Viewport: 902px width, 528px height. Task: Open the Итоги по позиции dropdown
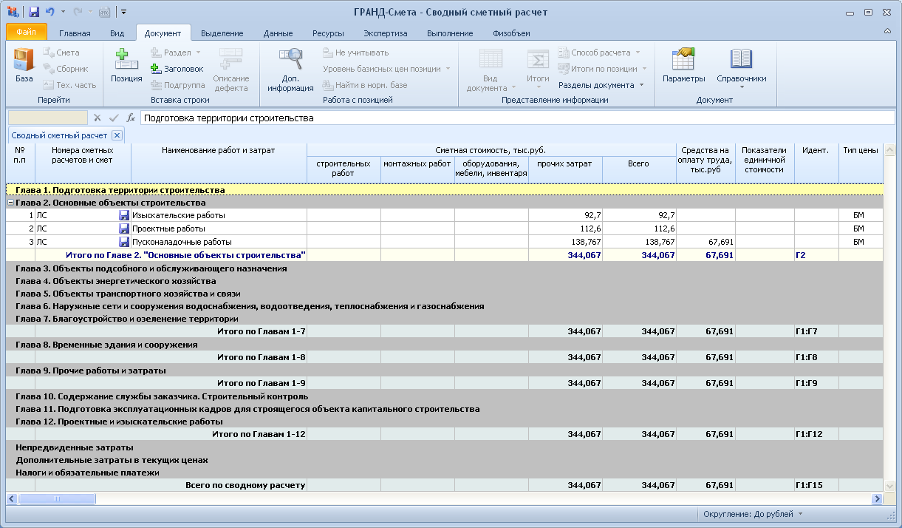coord(601,69)
